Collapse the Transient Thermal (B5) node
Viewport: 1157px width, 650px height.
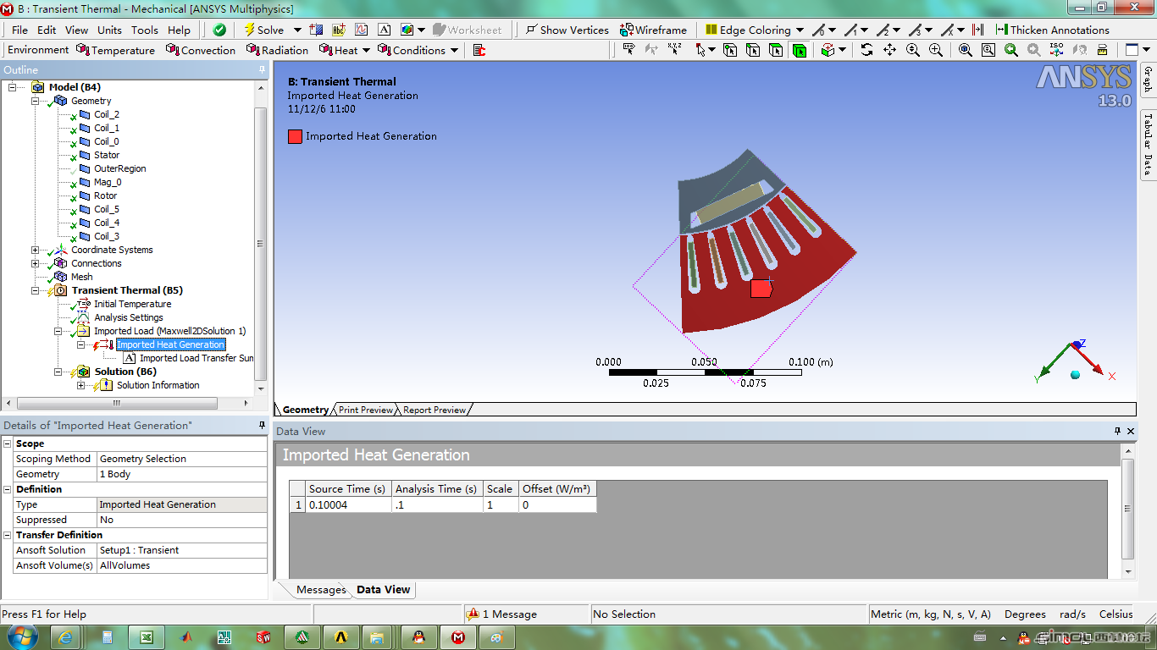(36, 290)
